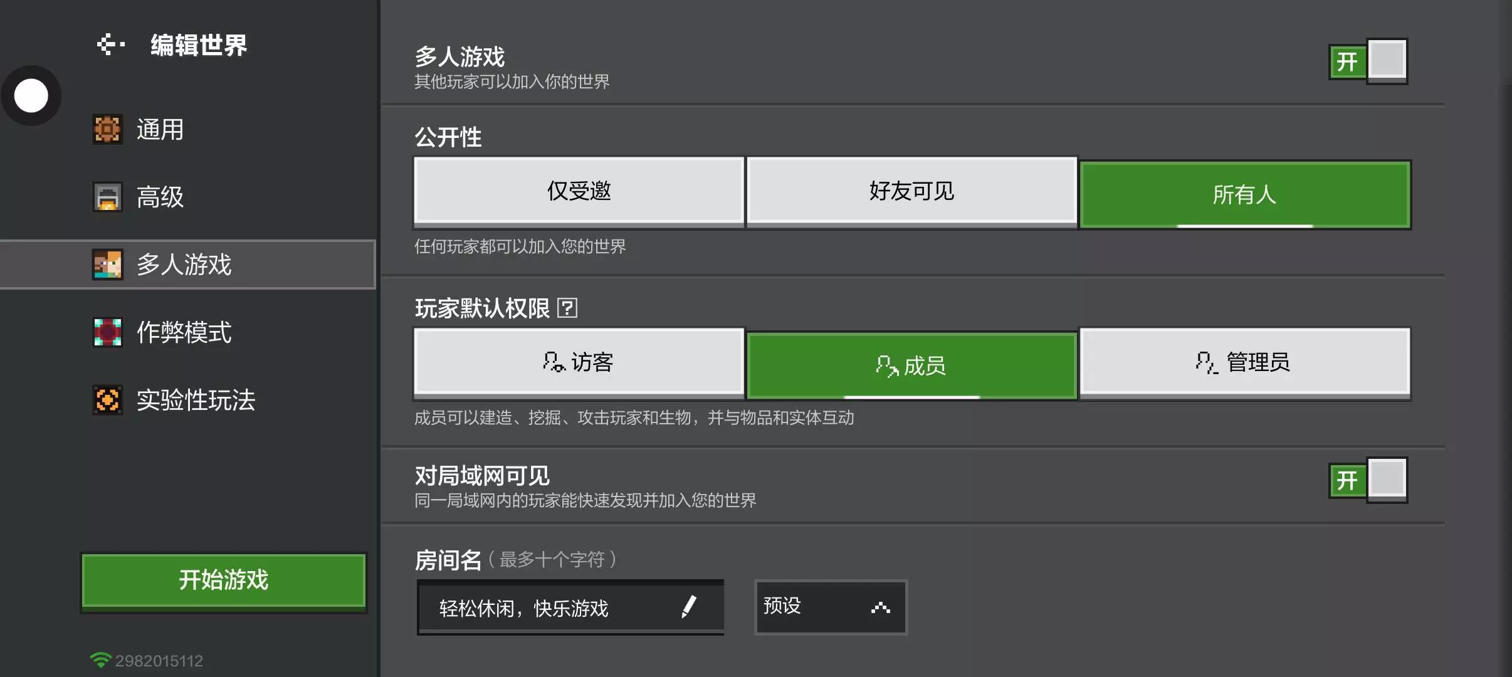Image resolution: width=1512 pixels, height=677 pixels.
Task: Click the 高级 storage icon
Action: 107,197
